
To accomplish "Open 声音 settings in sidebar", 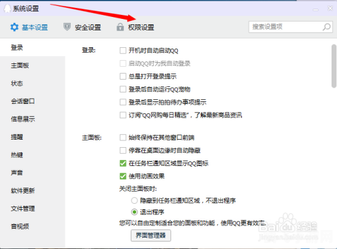I will (x=32, y=173).
